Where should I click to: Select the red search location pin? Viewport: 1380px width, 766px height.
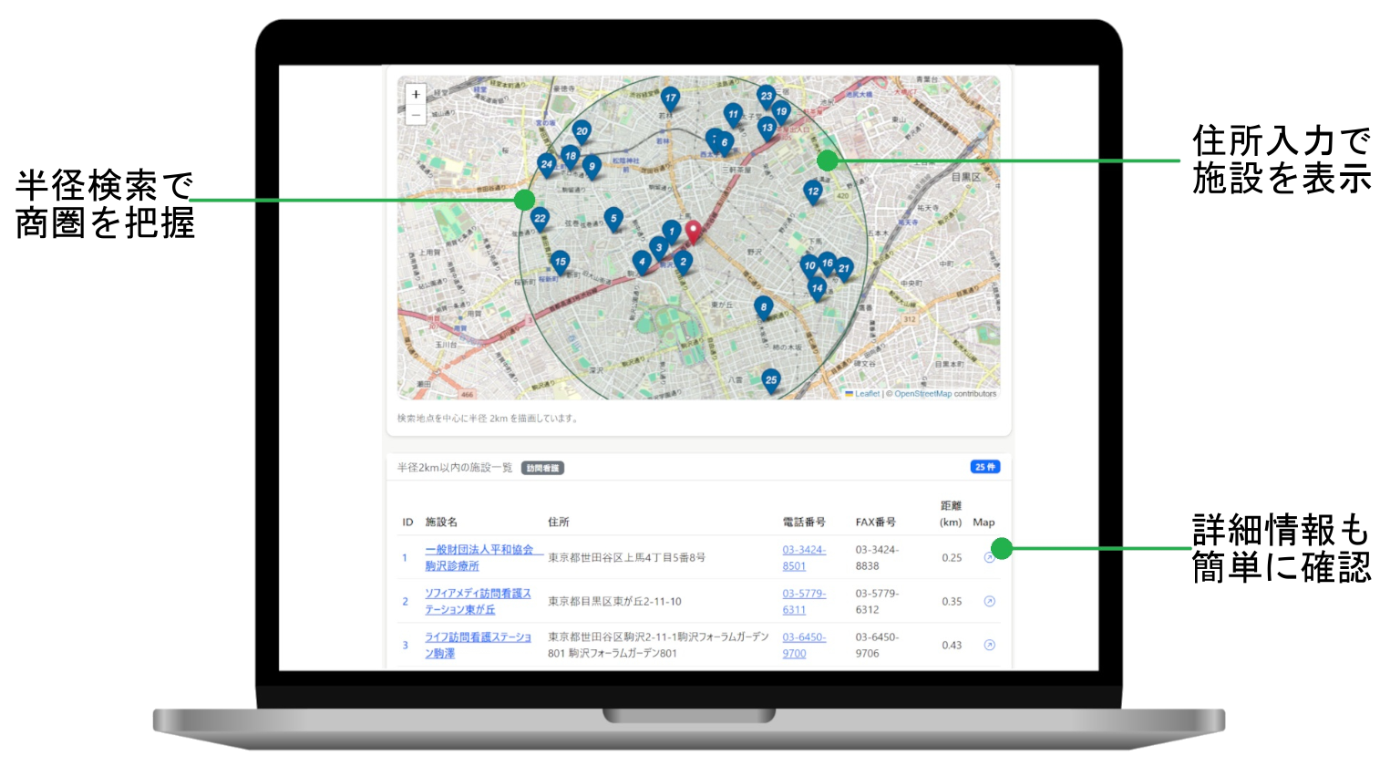click(693, 232)
